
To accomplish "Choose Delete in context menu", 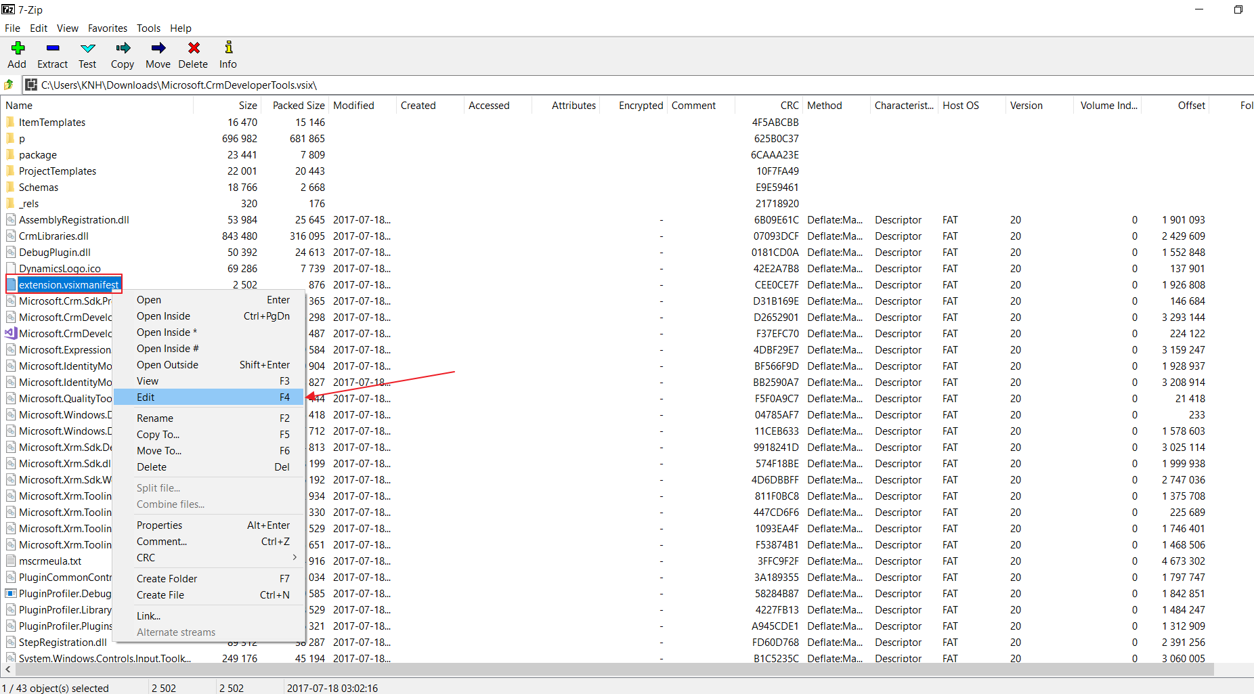I will [x=209, y=467].
